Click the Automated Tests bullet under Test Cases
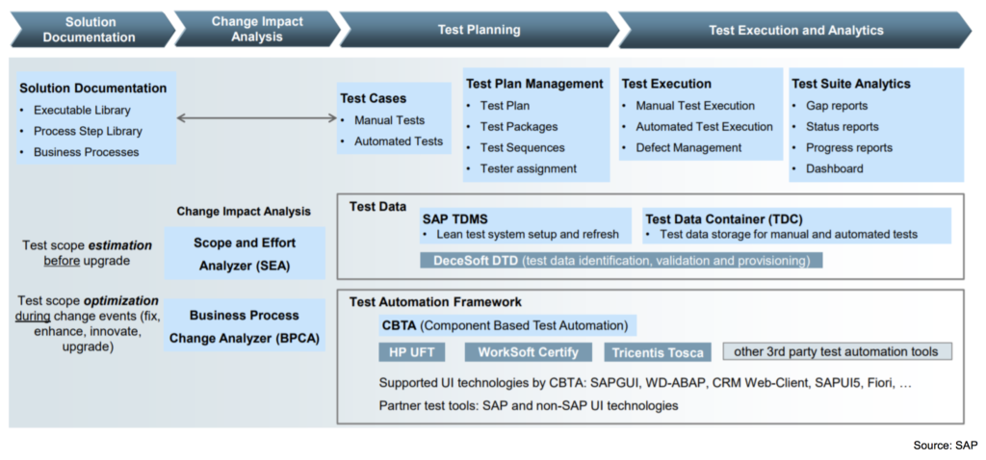This screenshot has height=460, width=986. click(399, 141)
